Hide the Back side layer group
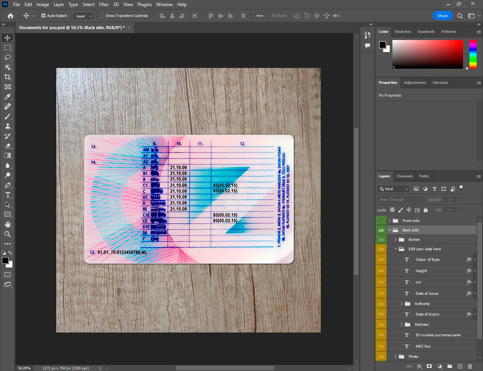The image size is (483, 371). pos(381,230)
